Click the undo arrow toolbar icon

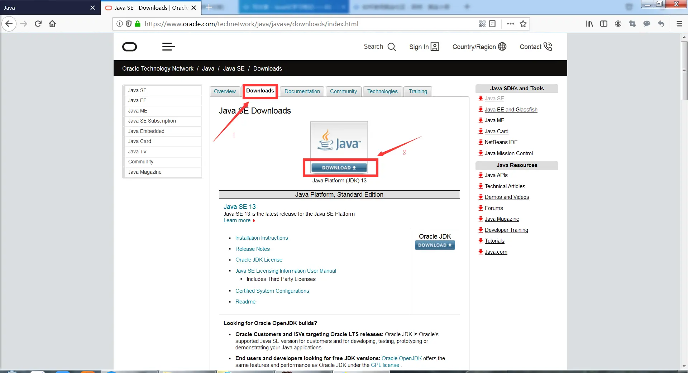pyautogui.click(x=661, y=24)
